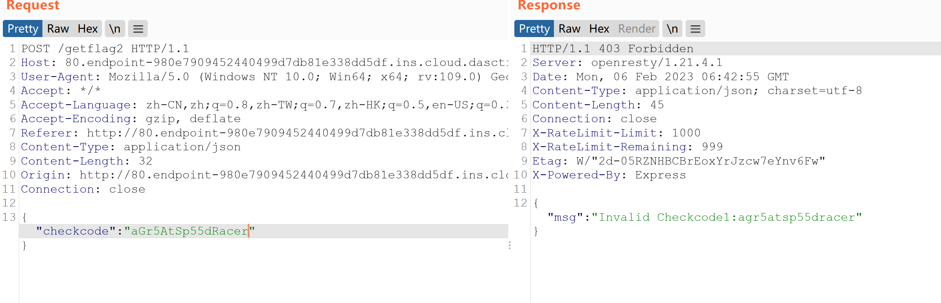Screen dimensions: 941x303
Task: Click the Host header line in request
Action: click(264, 63)
